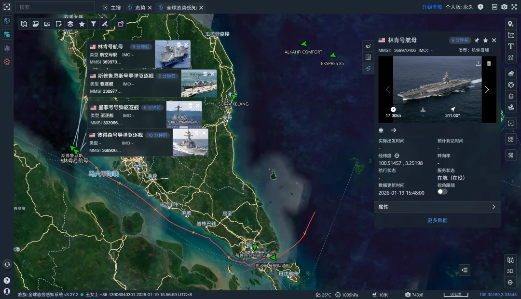Screen dimensions: 521x299
Task: Collapse side list with the indent arrow button
Action: (x=465, y=270)
